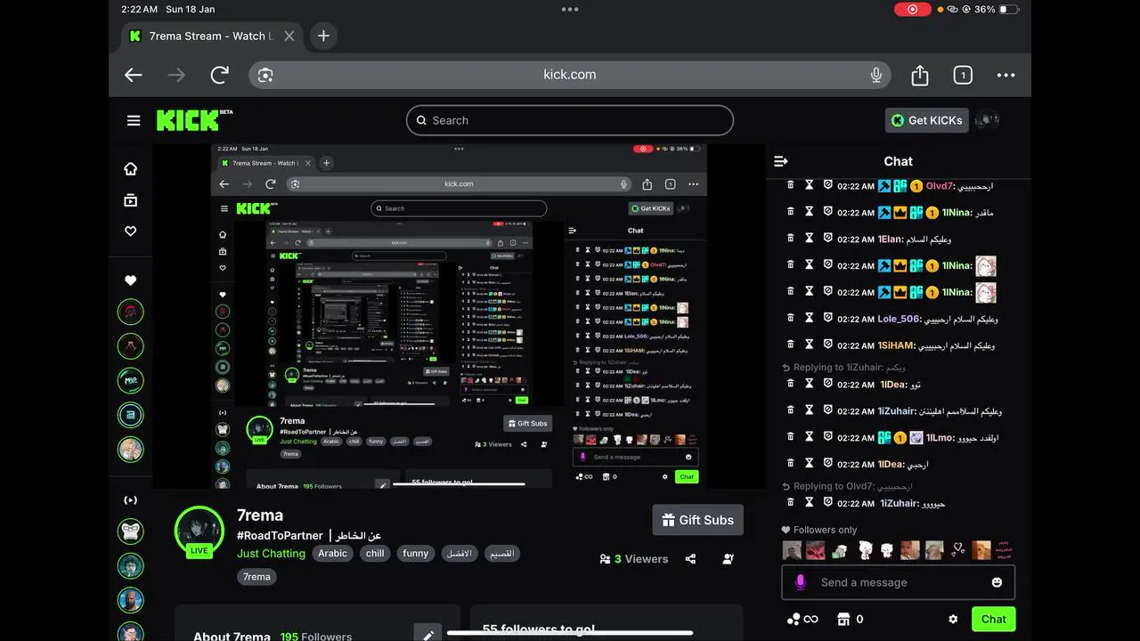Ban Olvd7 using the shield icon
This screenshot has height=641, width=1140.
(x=827, y=185)
